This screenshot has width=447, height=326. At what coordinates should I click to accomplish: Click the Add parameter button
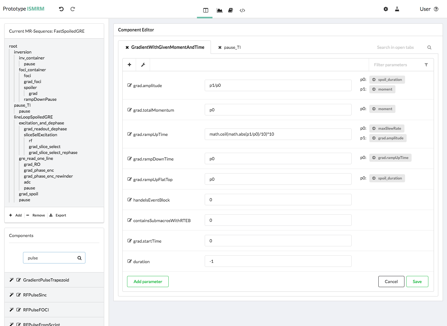pos(148,282)
